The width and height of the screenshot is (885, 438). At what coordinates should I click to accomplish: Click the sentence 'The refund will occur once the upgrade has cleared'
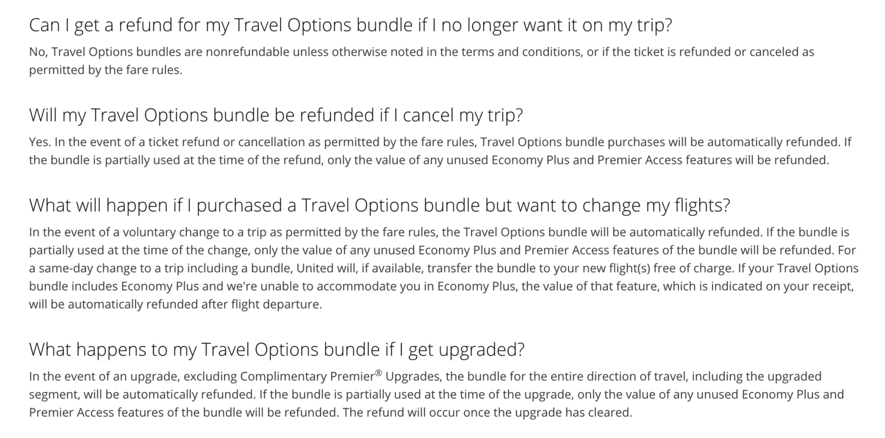point(487,413)
